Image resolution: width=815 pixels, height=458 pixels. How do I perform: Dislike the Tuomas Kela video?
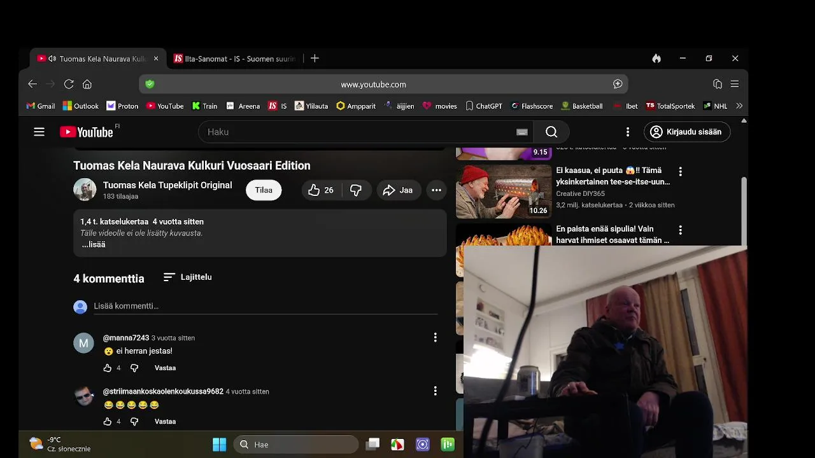click(x=356, y=190)
